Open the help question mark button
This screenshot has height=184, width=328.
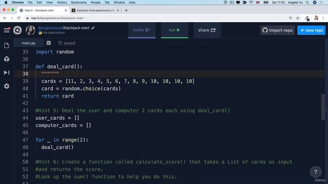pyautogui.click(x=316, y=172)
